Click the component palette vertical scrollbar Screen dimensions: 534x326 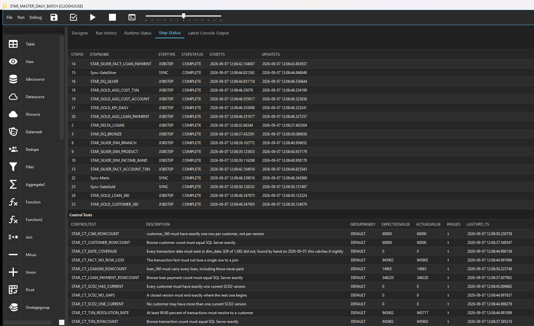[62, 87]
